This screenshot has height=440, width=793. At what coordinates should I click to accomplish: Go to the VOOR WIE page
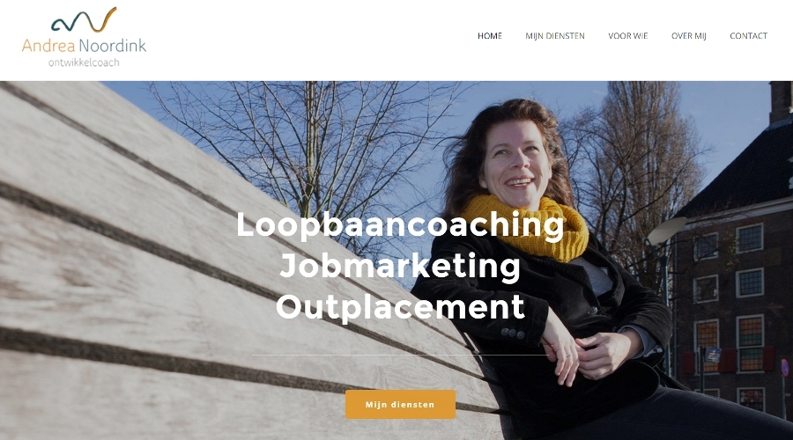coord(627,36)
